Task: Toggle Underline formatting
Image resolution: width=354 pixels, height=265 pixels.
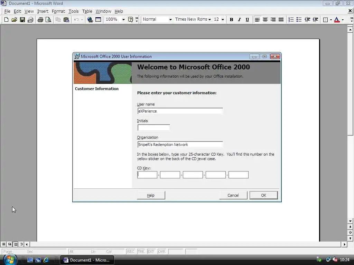Action: (x=247, y=20)
